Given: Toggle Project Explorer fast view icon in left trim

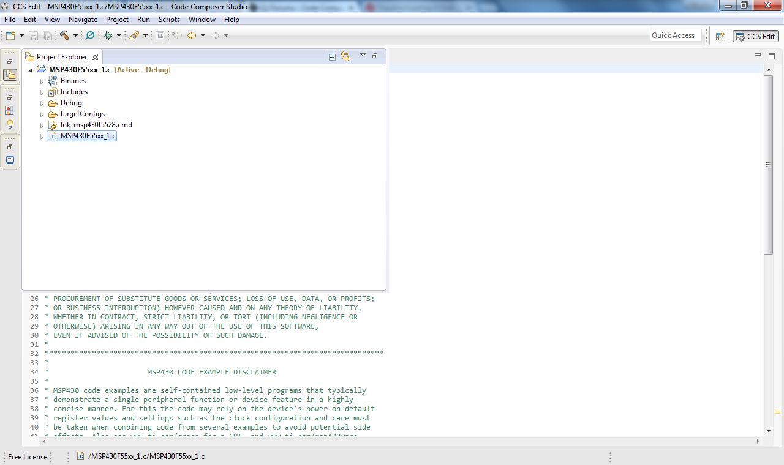Looking at the screenshot, I should 10,75.
